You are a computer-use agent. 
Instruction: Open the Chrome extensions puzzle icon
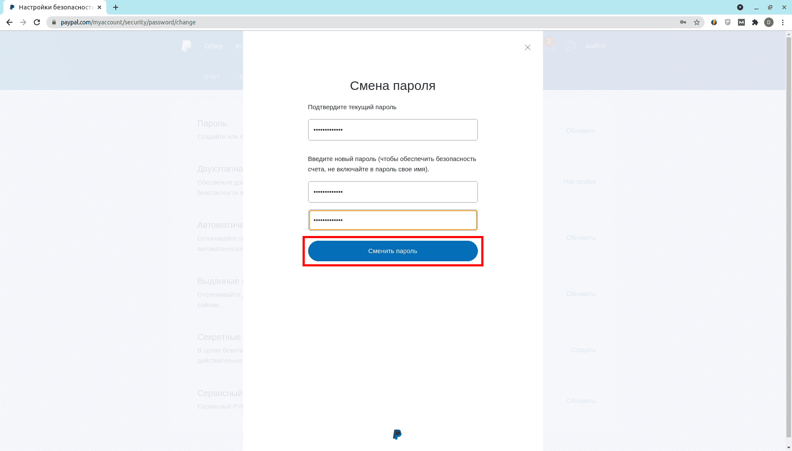click(x=755, y=22)
